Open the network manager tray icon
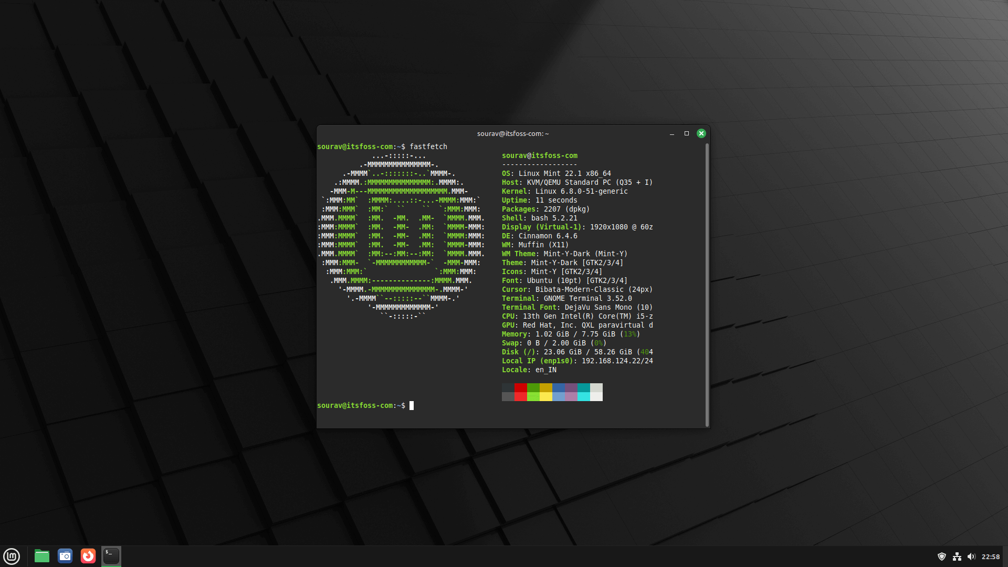Image resolution: width=1008 pixels, height=567 pixels. point(958,556)
